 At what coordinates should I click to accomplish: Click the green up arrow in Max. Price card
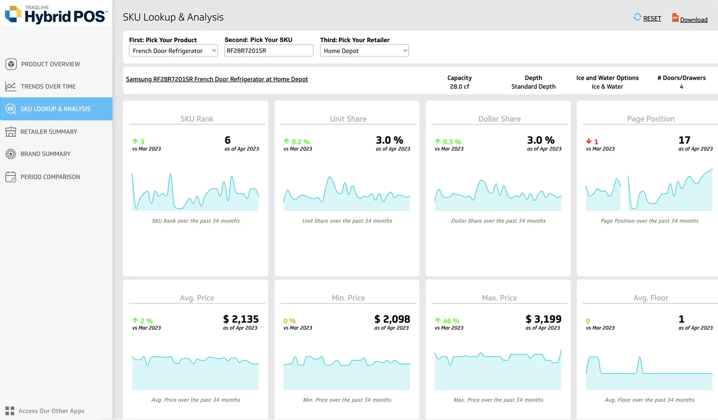438,320
